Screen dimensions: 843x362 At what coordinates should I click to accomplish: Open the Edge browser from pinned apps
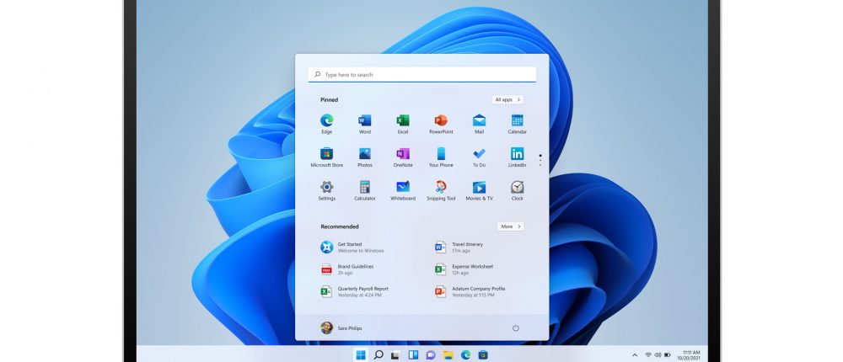click(326, 121)
